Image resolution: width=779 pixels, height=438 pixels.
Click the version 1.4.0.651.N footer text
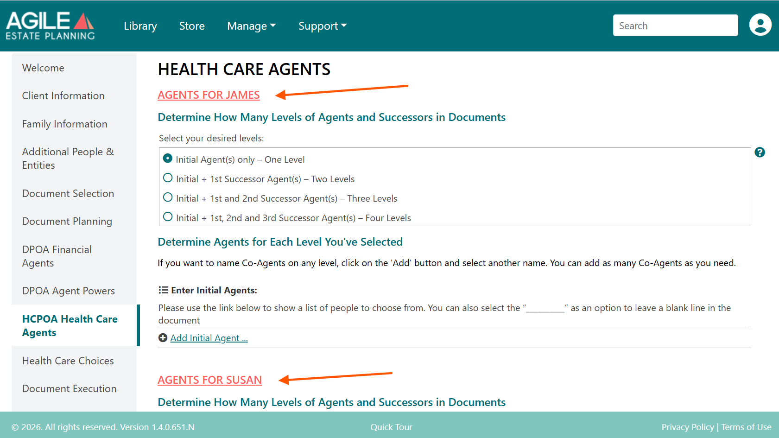157,427
